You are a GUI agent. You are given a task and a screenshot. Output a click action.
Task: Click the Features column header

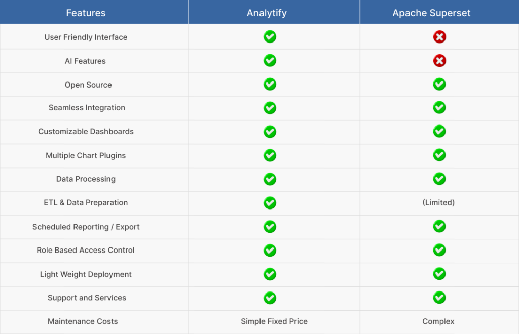pos(86,13)
